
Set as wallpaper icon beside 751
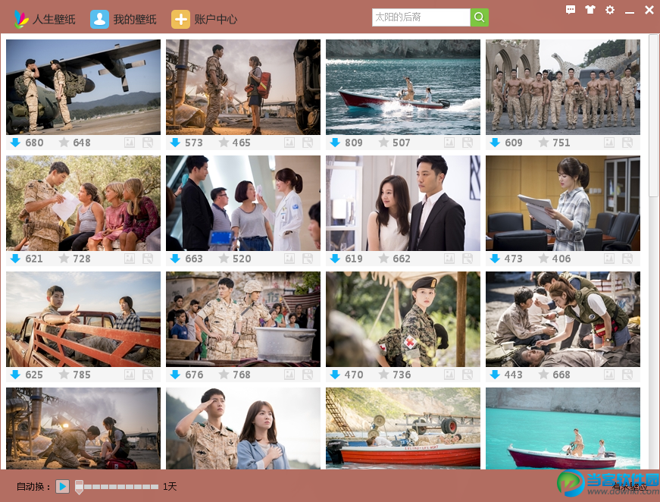pos(609,143)
